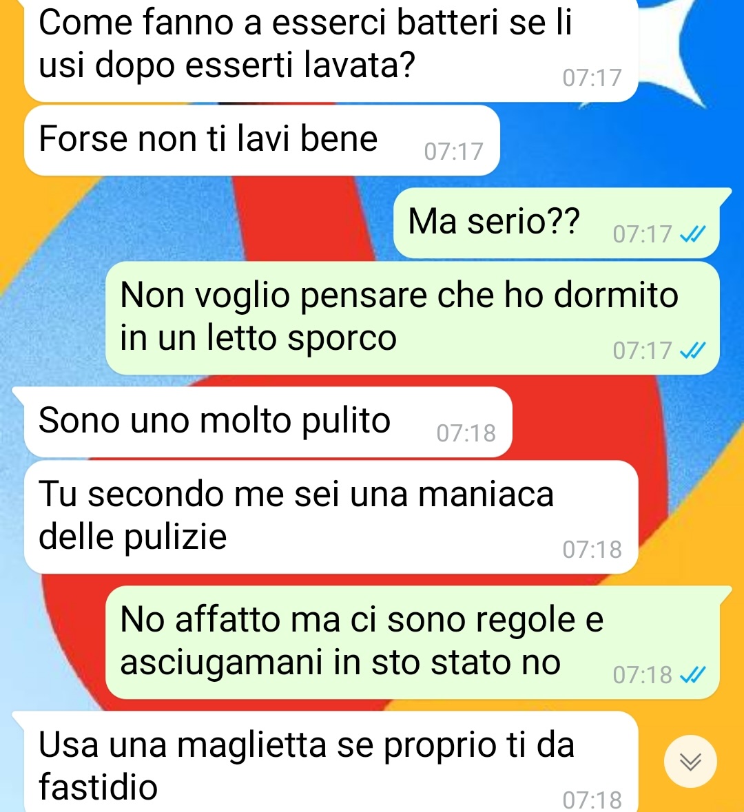The width and height of the screenshot is (744, 812).
Task: Tap the 07:17 timestamp on 'Ma serio??'
Action: (x=642, y=235)
